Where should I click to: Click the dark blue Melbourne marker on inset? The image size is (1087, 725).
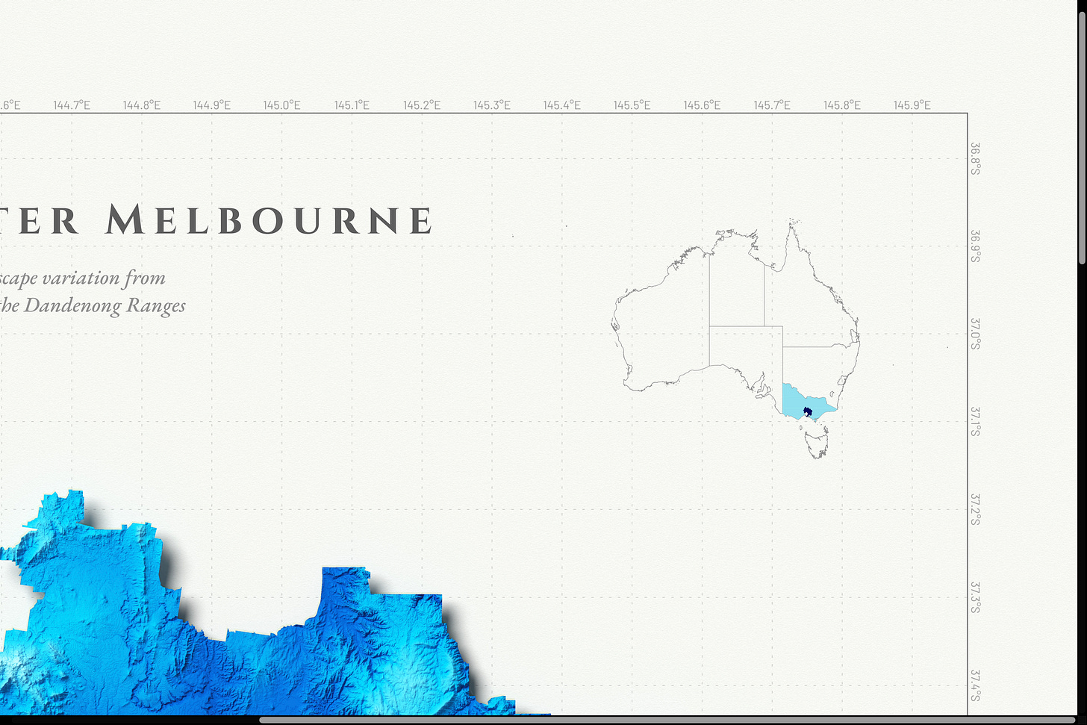807,411
